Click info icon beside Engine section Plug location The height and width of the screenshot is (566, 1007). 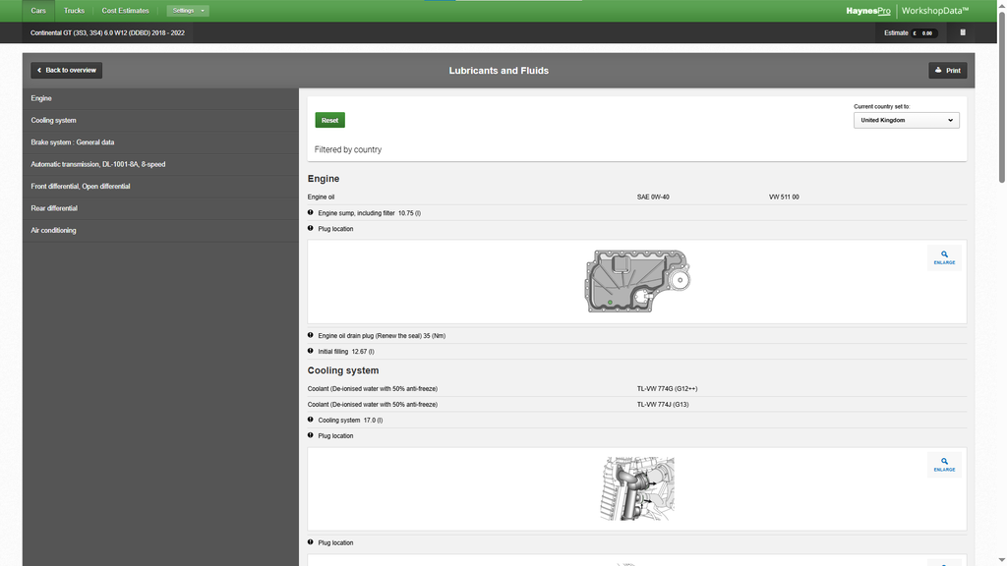[x=310, y=228]
